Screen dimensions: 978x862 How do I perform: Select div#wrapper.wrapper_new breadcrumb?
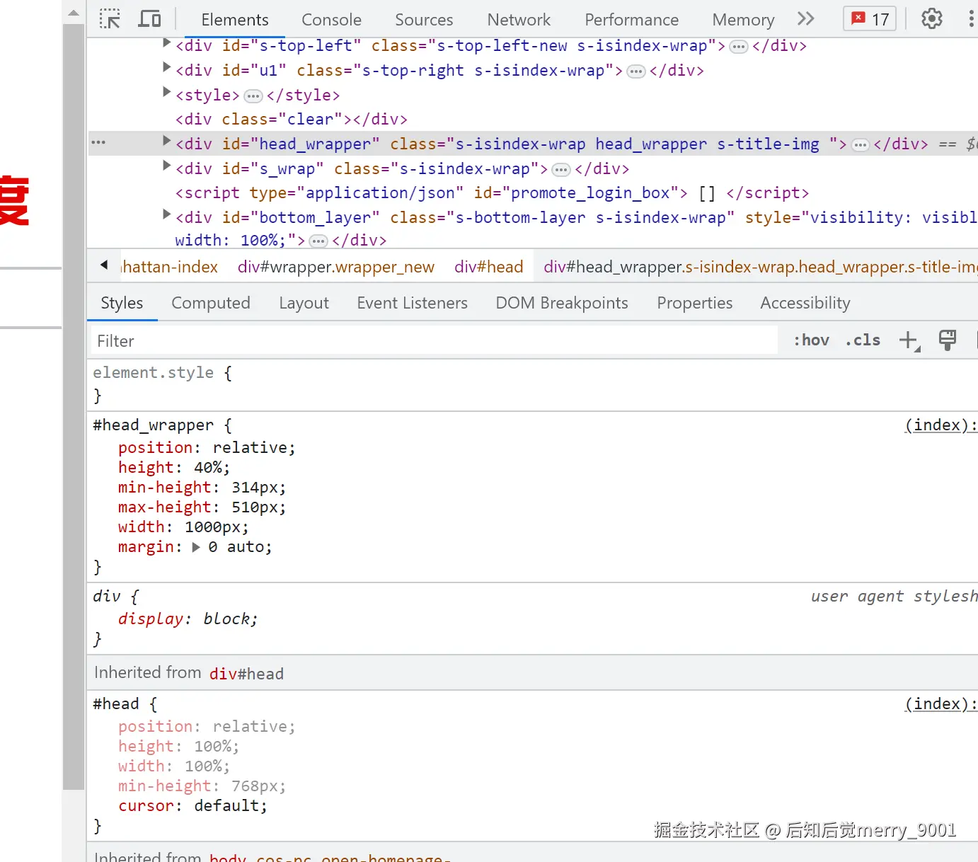tap(336, 266)
